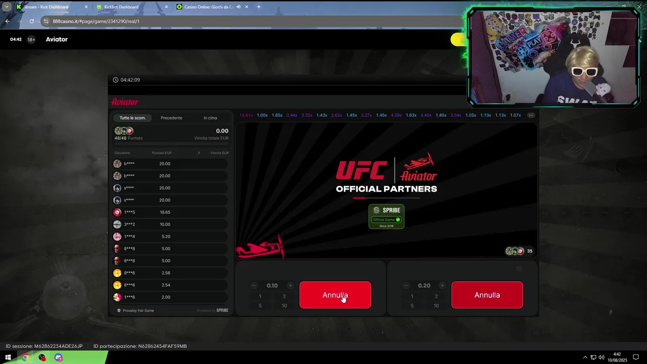Click the 2.62x round result
Viewport: 647px width, 364px height.
pos(337,115)
